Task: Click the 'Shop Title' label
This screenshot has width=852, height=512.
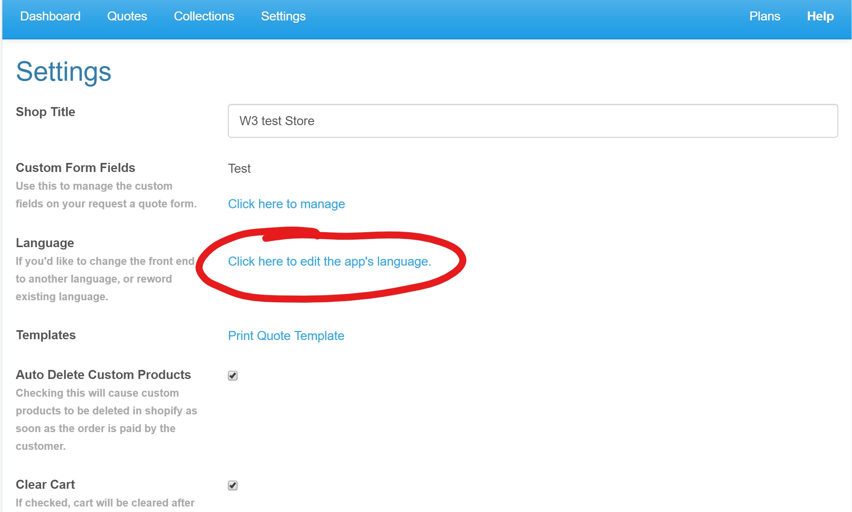Action: (x=45, y=112)
